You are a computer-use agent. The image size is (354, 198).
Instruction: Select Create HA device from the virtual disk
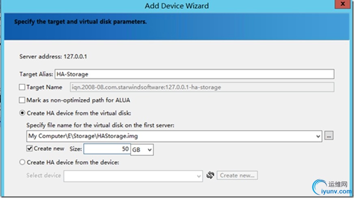[22, 113]
